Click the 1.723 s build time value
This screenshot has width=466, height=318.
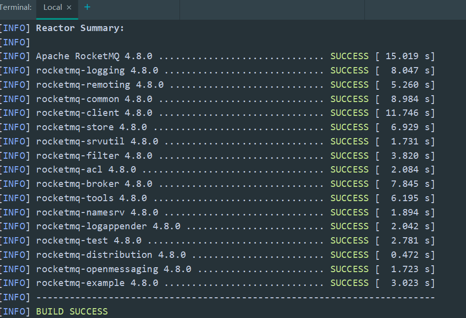click(x=410, y=269)
